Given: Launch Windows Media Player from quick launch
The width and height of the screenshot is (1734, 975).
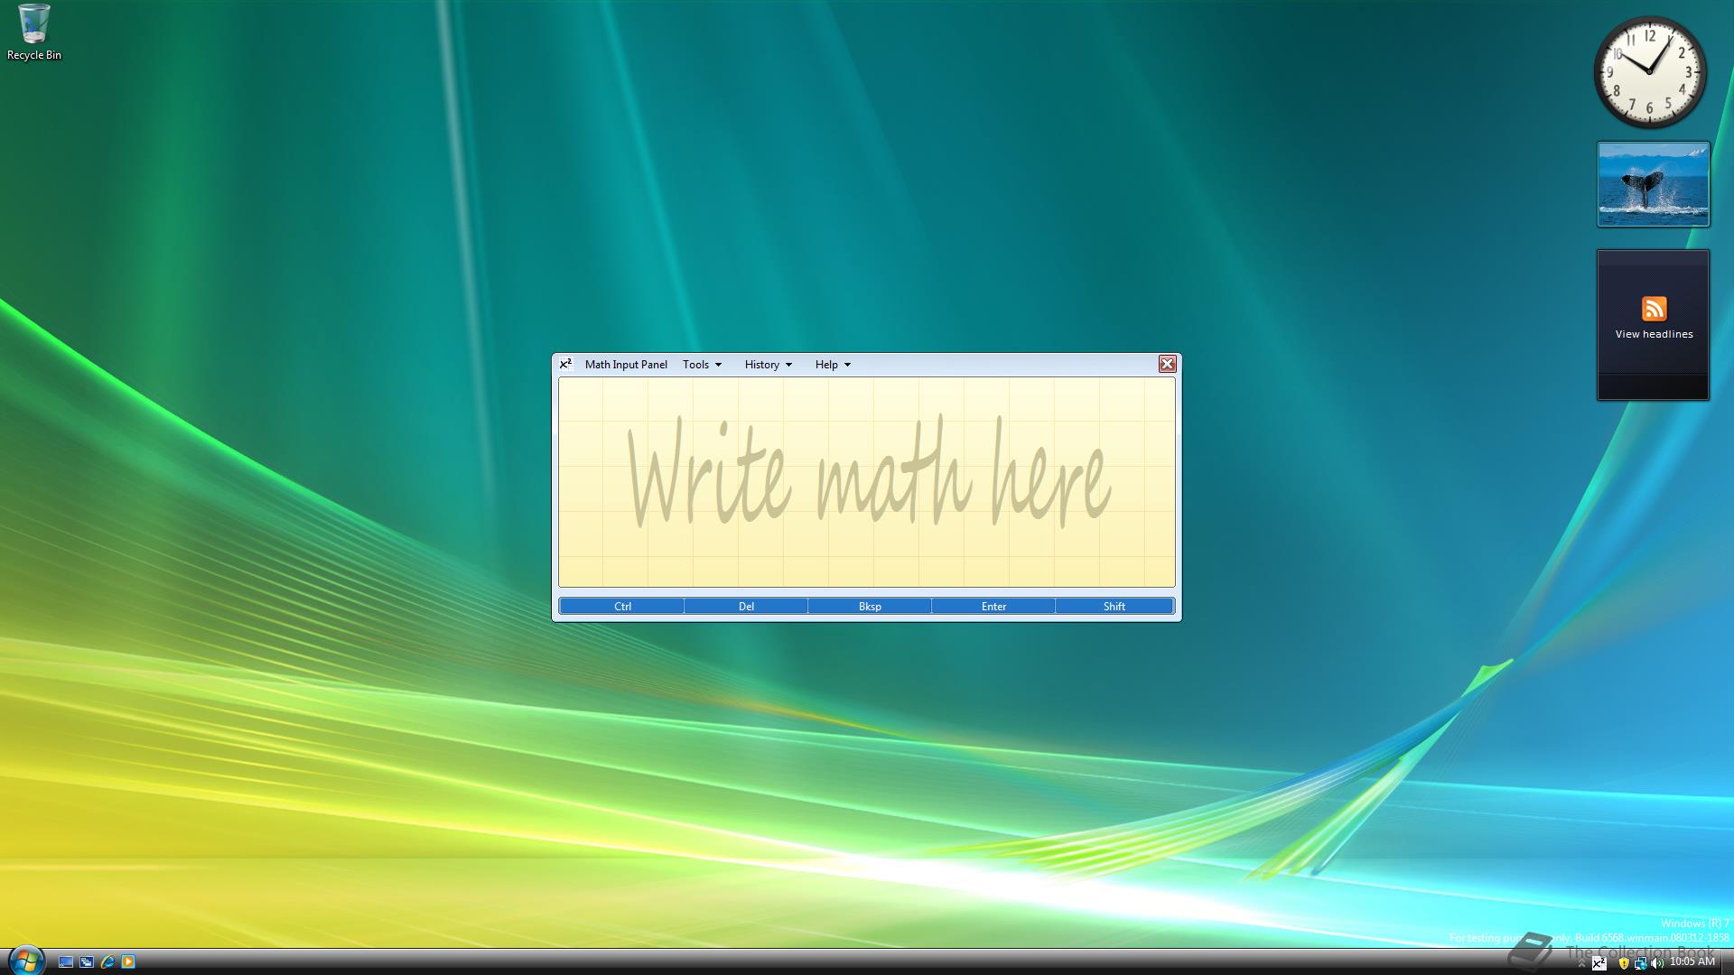Looking at the screenshot, I should tap(128, 962).
